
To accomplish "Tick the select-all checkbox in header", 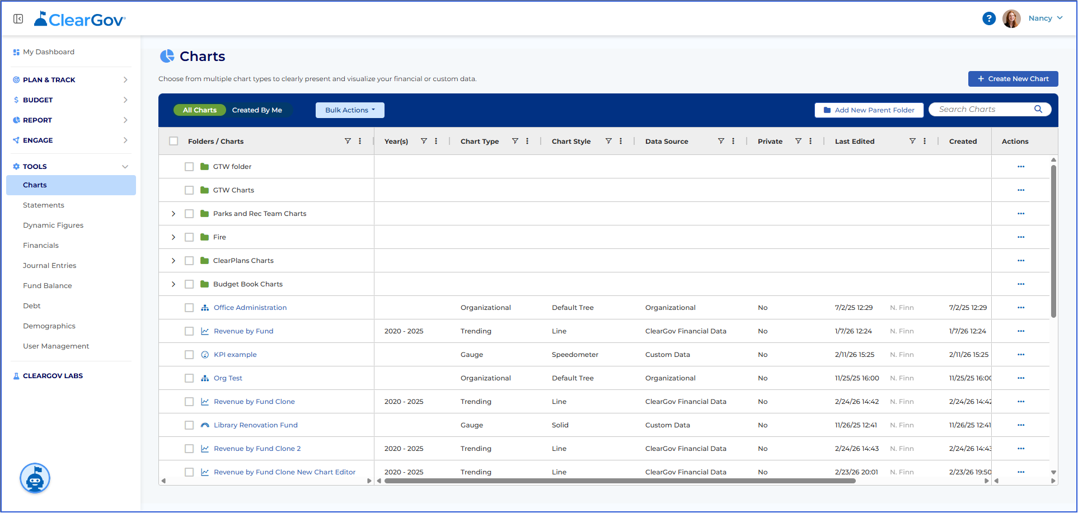I will tap(174, 141).
